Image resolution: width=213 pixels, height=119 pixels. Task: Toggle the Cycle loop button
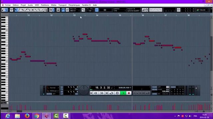111,93
